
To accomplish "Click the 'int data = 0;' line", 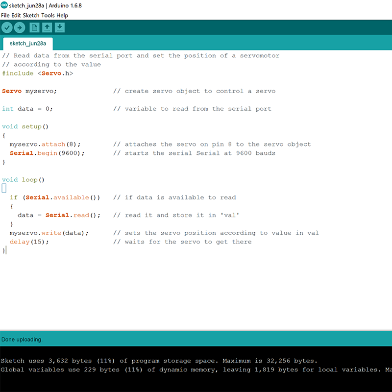I will (27, 109).
